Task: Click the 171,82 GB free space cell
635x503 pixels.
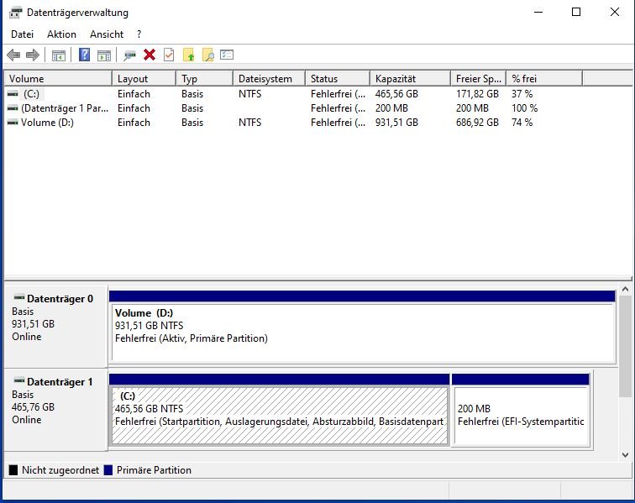Action: (477, 94)
